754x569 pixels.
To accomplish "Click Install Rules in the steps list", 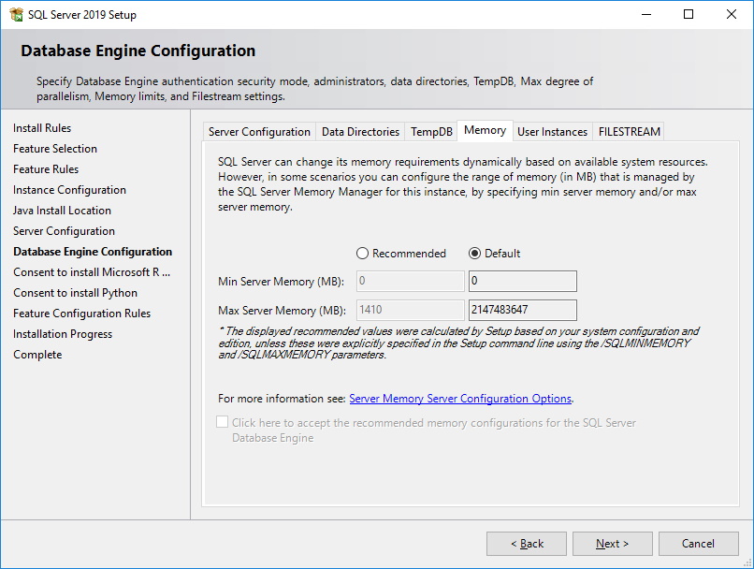I will 42,128.
